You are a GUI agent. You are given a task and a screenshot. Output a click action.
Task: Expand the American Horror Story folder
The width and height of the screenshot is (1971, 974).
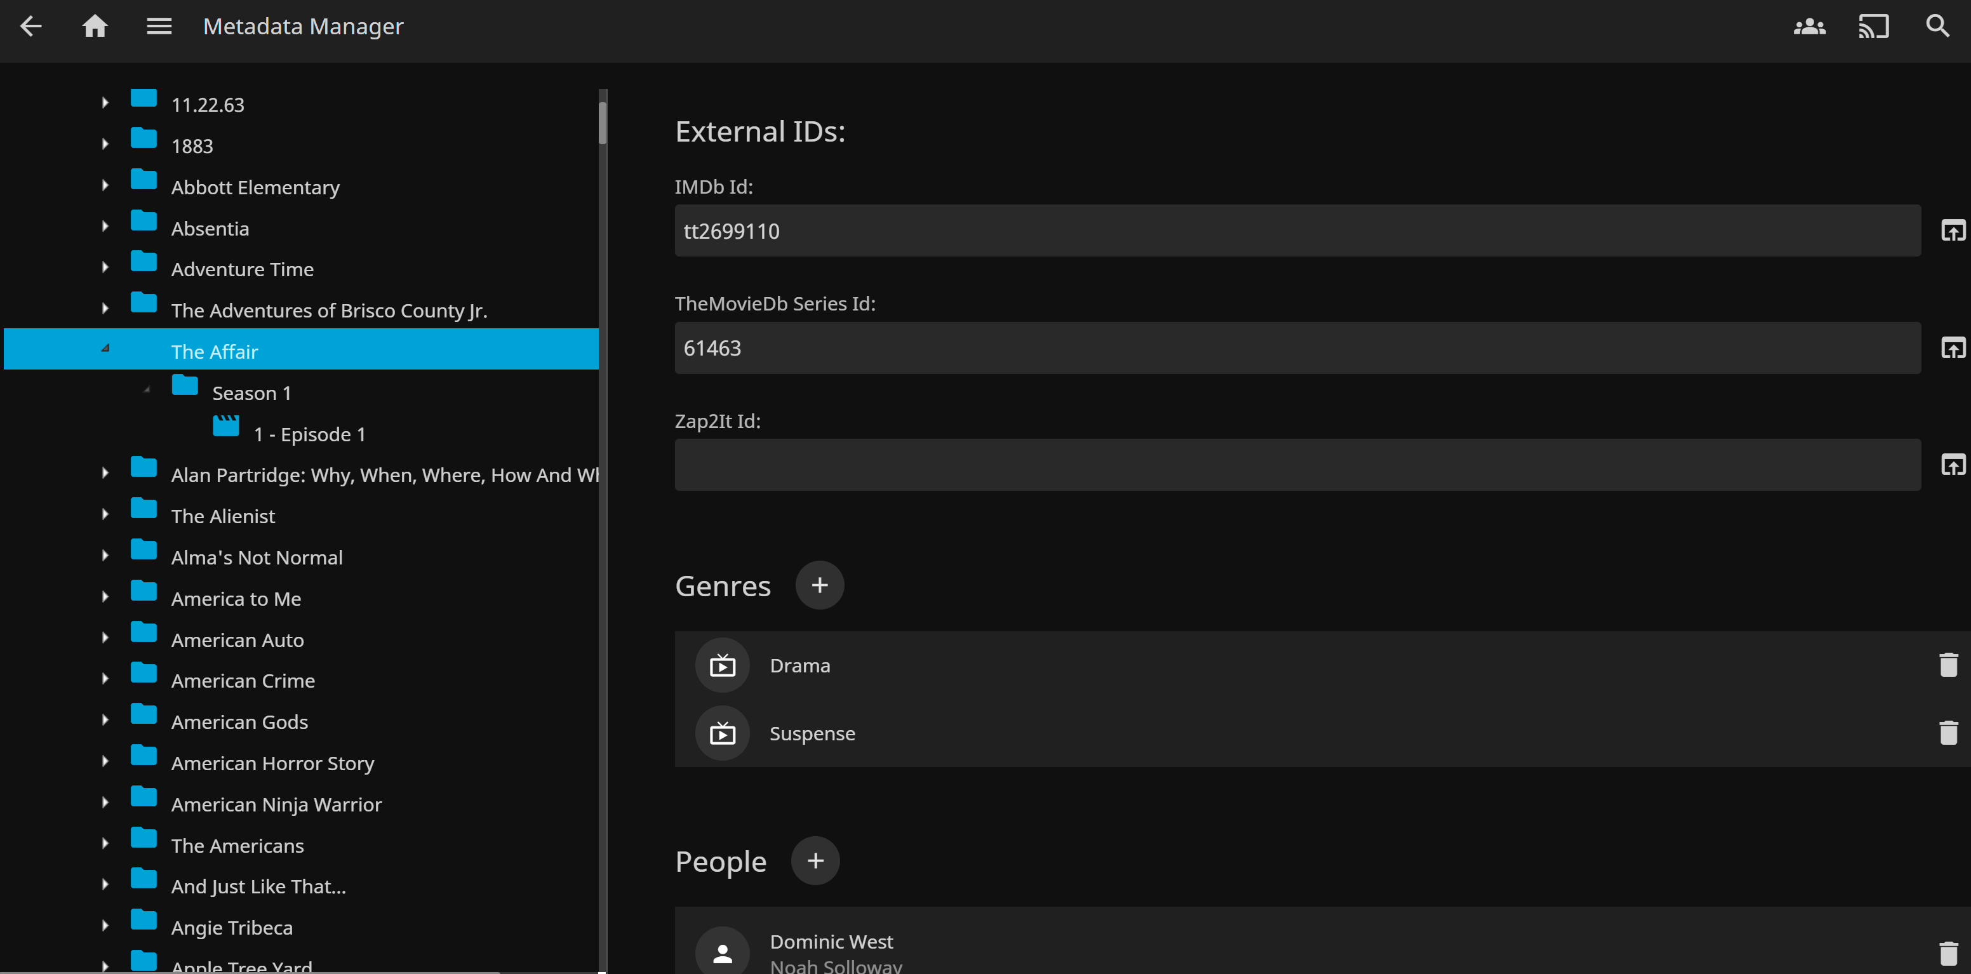105,761
